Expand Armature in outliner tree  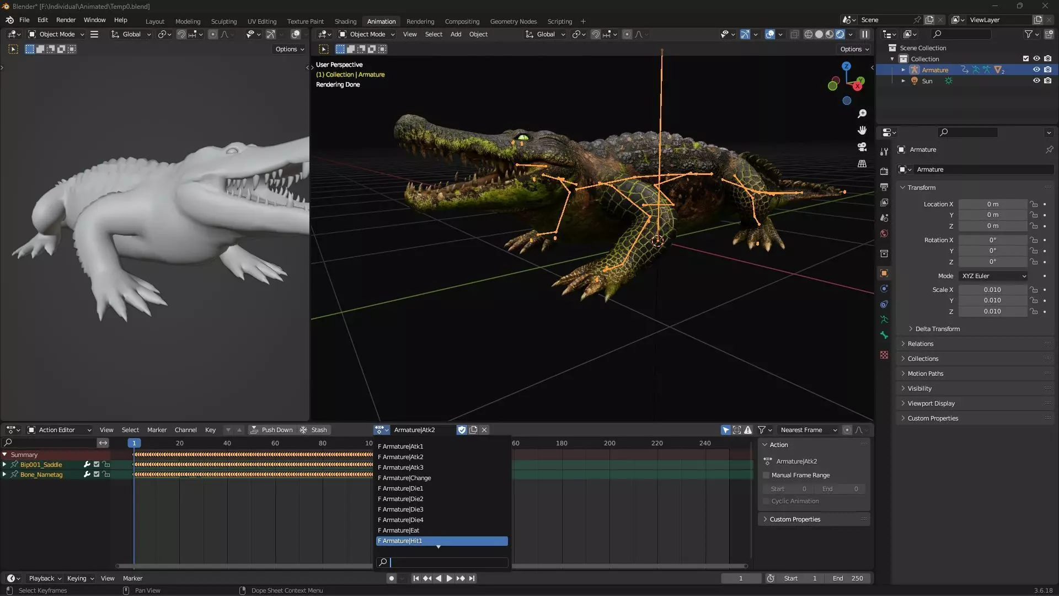[903, 70]
